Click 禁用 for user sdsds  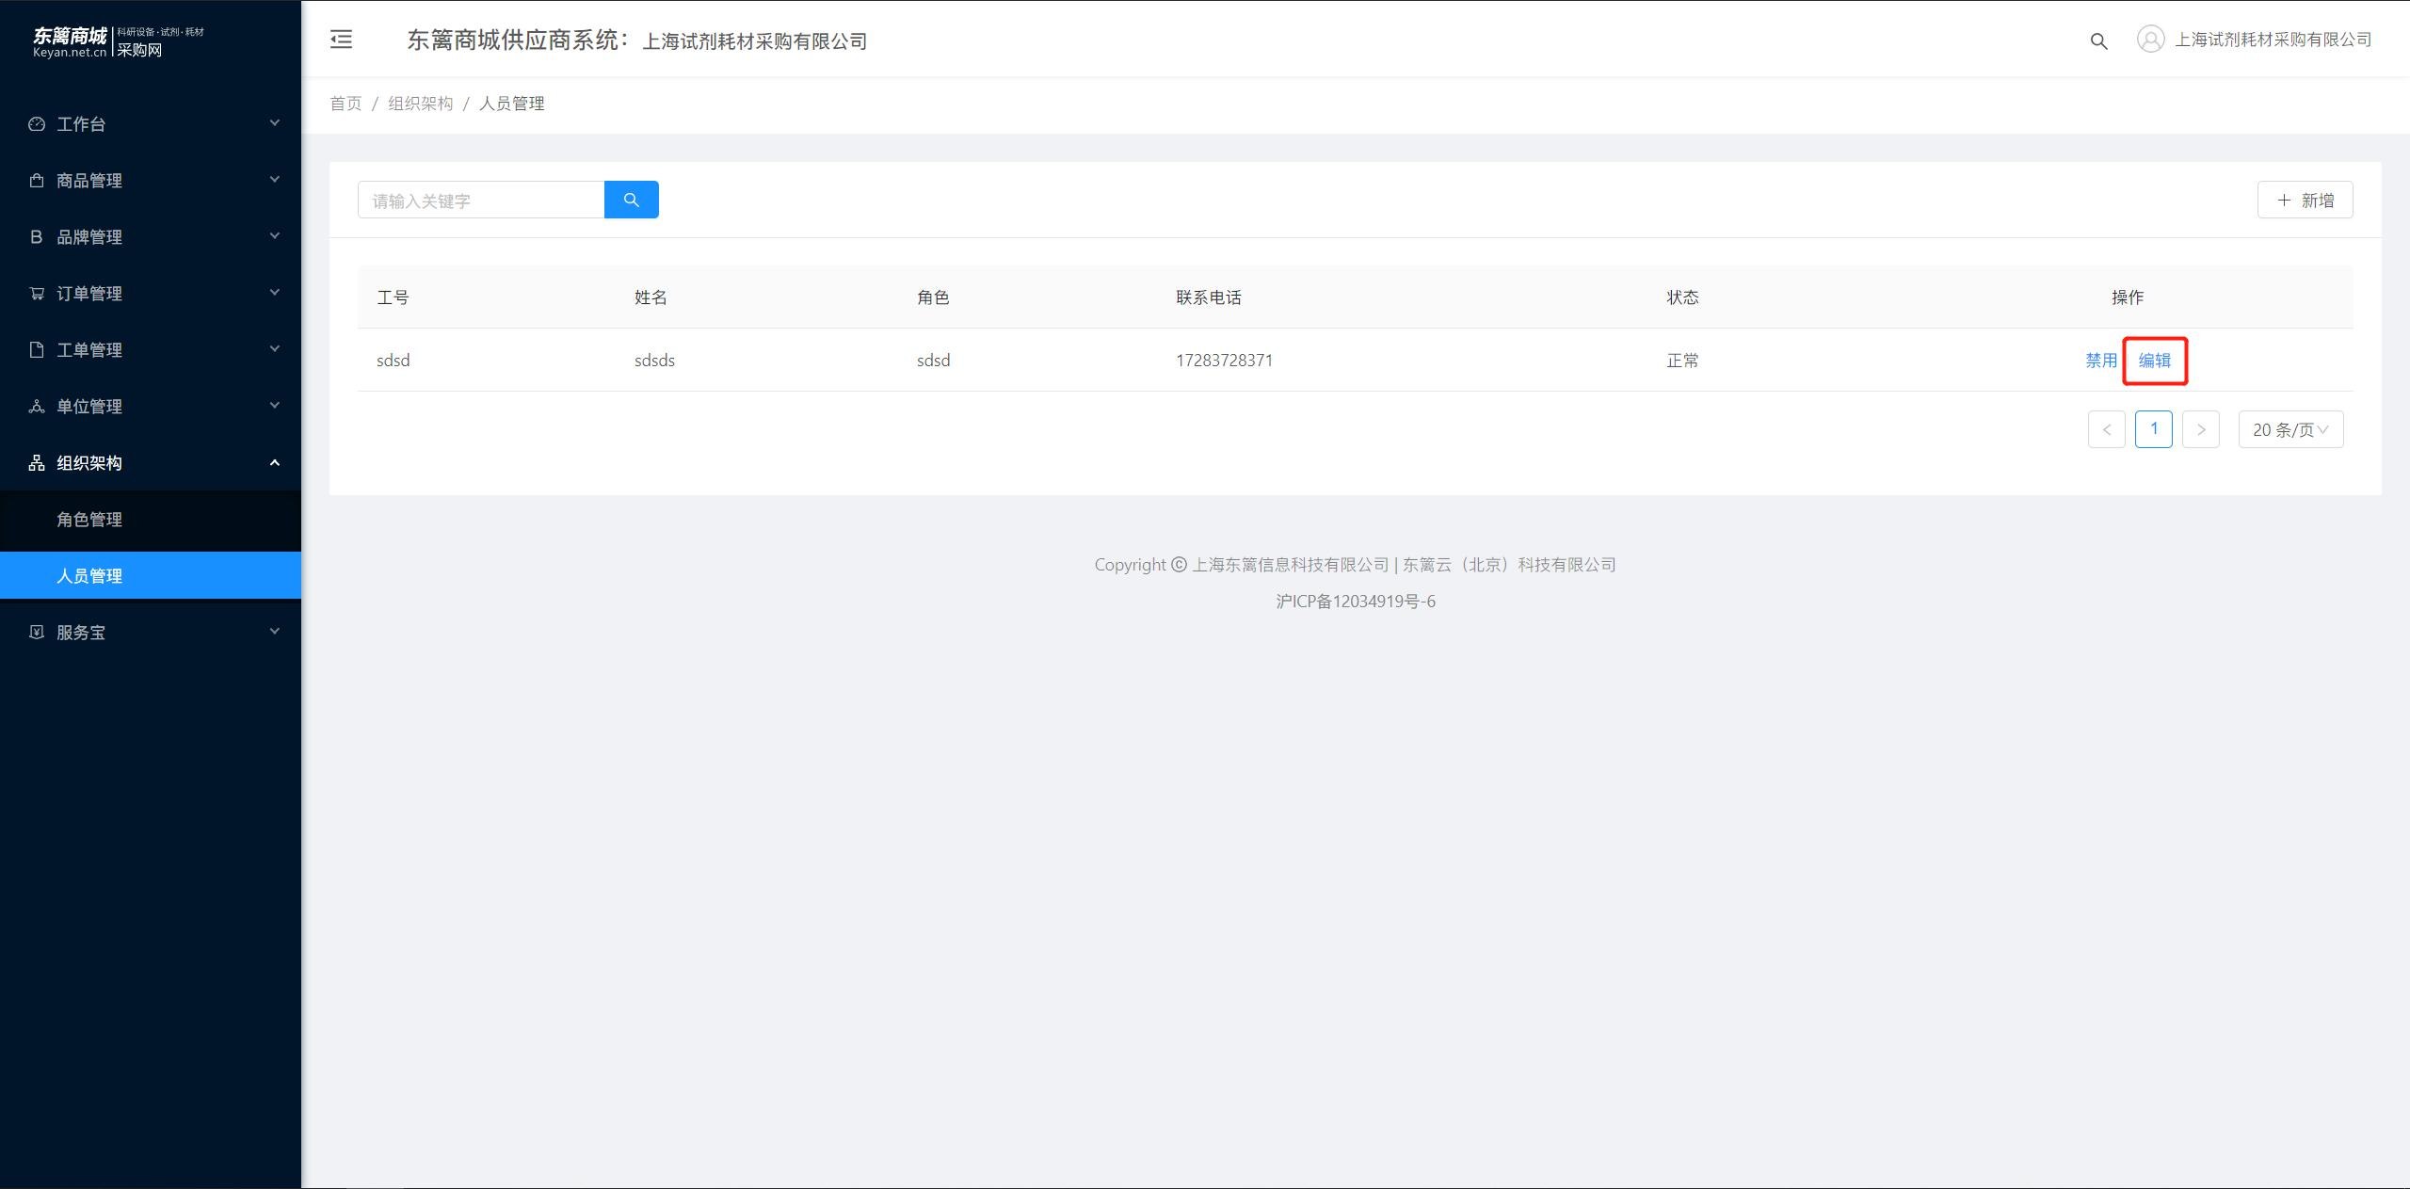[2100, 361]
